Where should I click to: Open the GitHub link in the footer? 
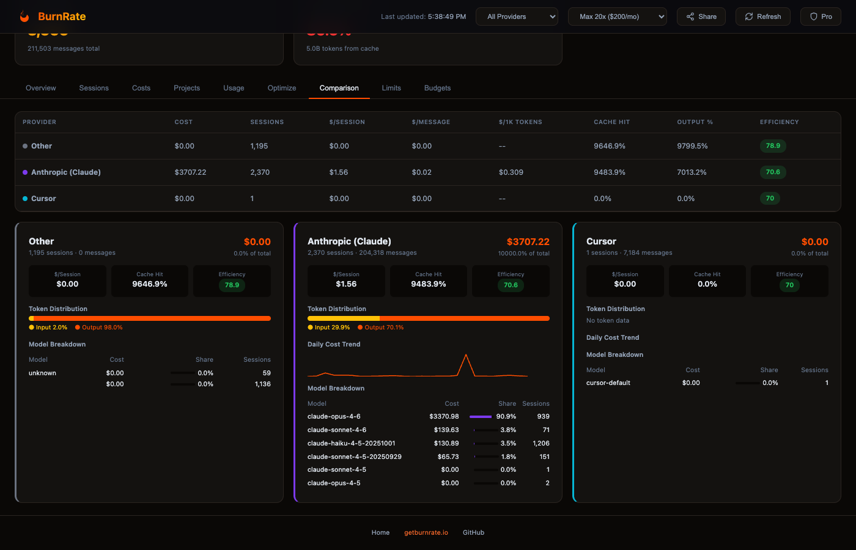point(473,532)
